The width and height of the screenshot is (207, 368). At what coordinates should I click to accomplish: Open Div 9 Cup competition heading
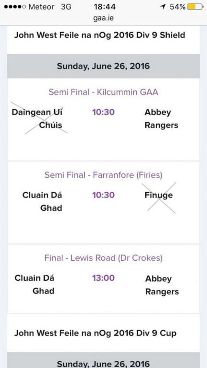pyautogui.click(x=95, y=333)
